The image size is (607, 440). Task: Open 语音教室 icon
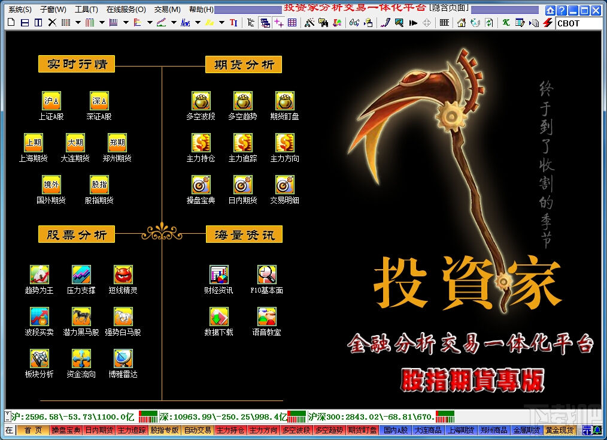(x=267, y=317)
